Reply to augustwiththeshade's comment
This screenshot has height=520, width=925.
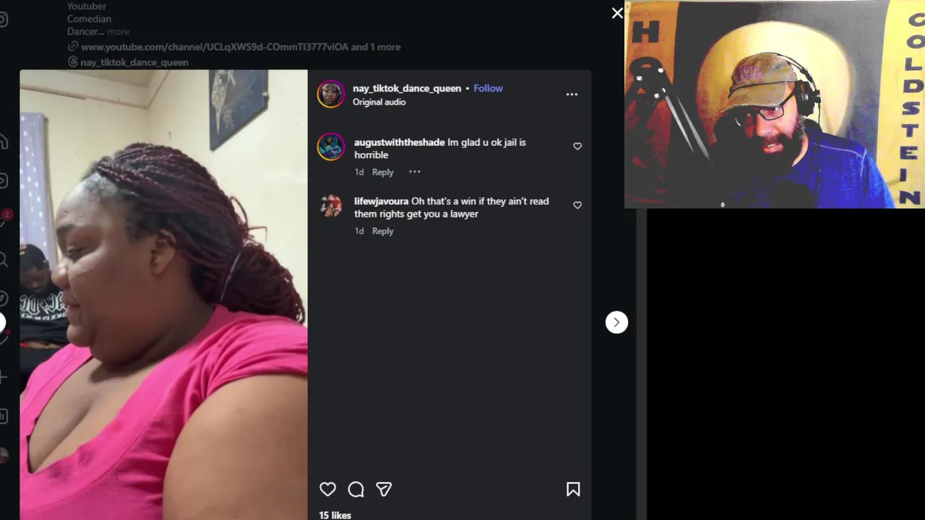coord(382,172)
